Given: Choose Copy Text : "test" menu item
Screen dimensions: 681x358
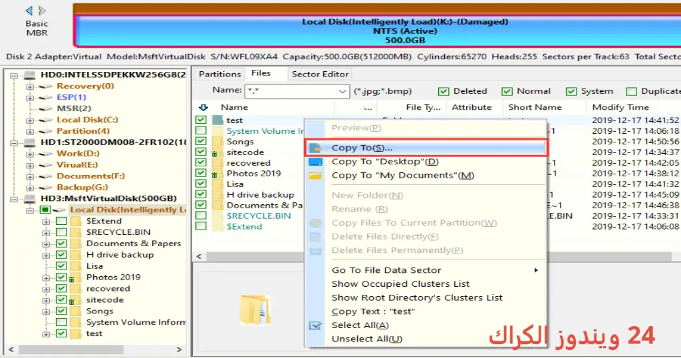Looking at the screenshot, I should 426,311.
